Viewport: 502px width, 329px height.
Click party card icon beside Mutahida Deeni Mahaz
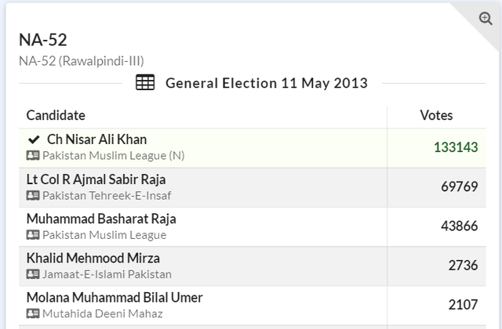tap(33, 313)
